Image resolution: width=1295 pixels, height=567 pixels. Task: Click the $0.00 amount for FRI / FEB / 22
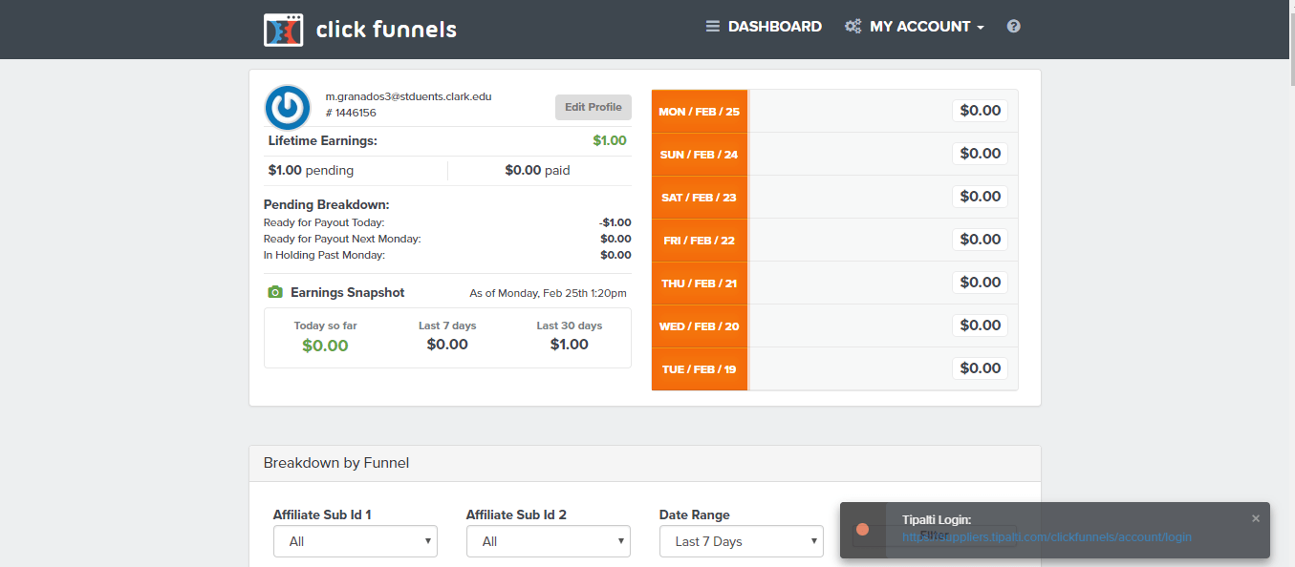981,240
